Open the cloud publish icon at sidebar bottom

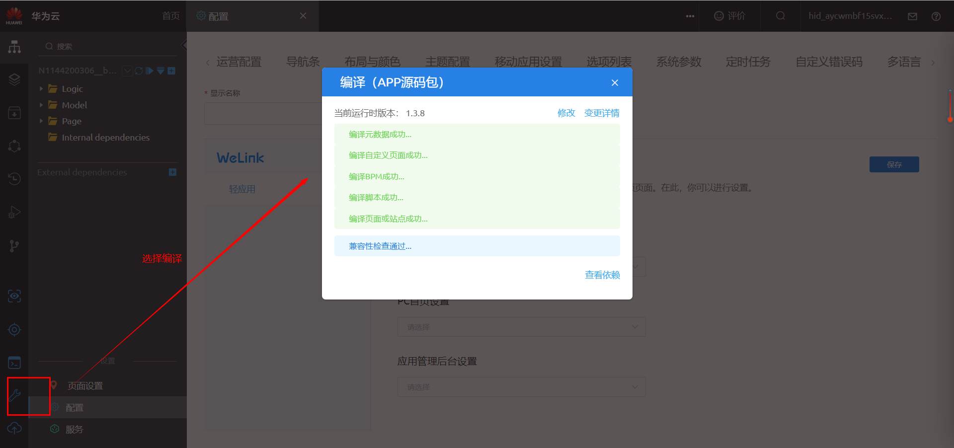point(15,428)
